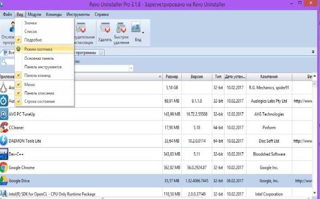The image size is (320, 199).
Task: Select the AVG PC TuneUp row name
Action: 22,114
